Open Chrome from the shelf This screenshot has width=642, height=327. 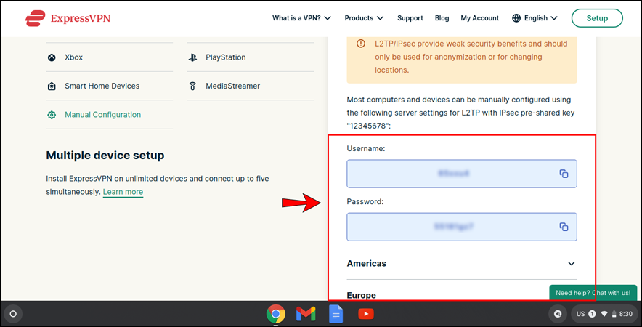point(275,314)
